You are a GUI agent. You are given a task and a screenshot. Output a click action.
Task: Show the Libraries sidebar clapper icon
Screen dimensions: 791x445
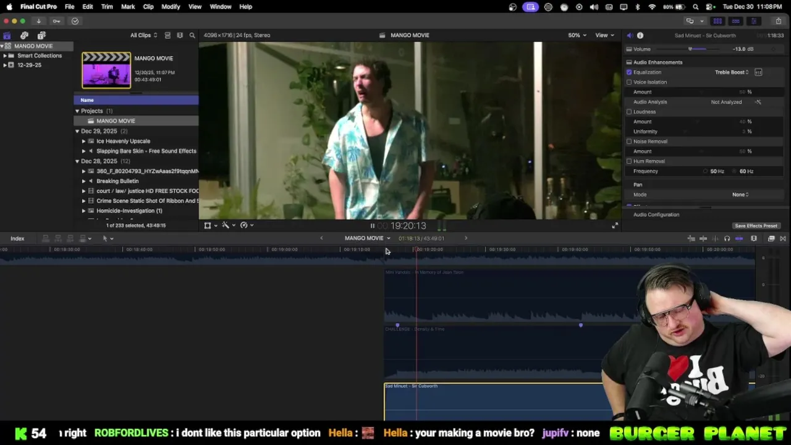7,35
